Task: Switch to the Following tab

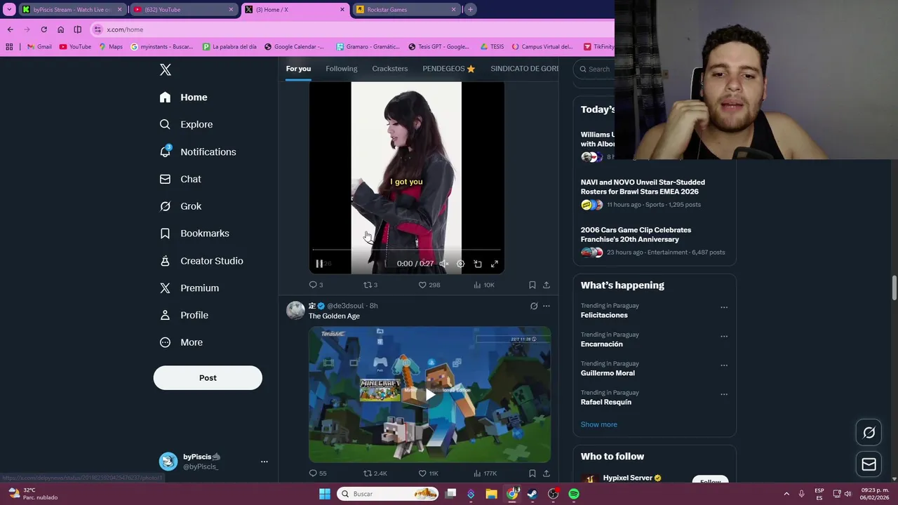Action: coord(342,69)
